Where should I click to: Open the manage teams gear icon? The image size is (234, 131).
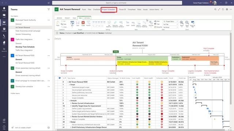pyautogui.click(x=49, y=128)
